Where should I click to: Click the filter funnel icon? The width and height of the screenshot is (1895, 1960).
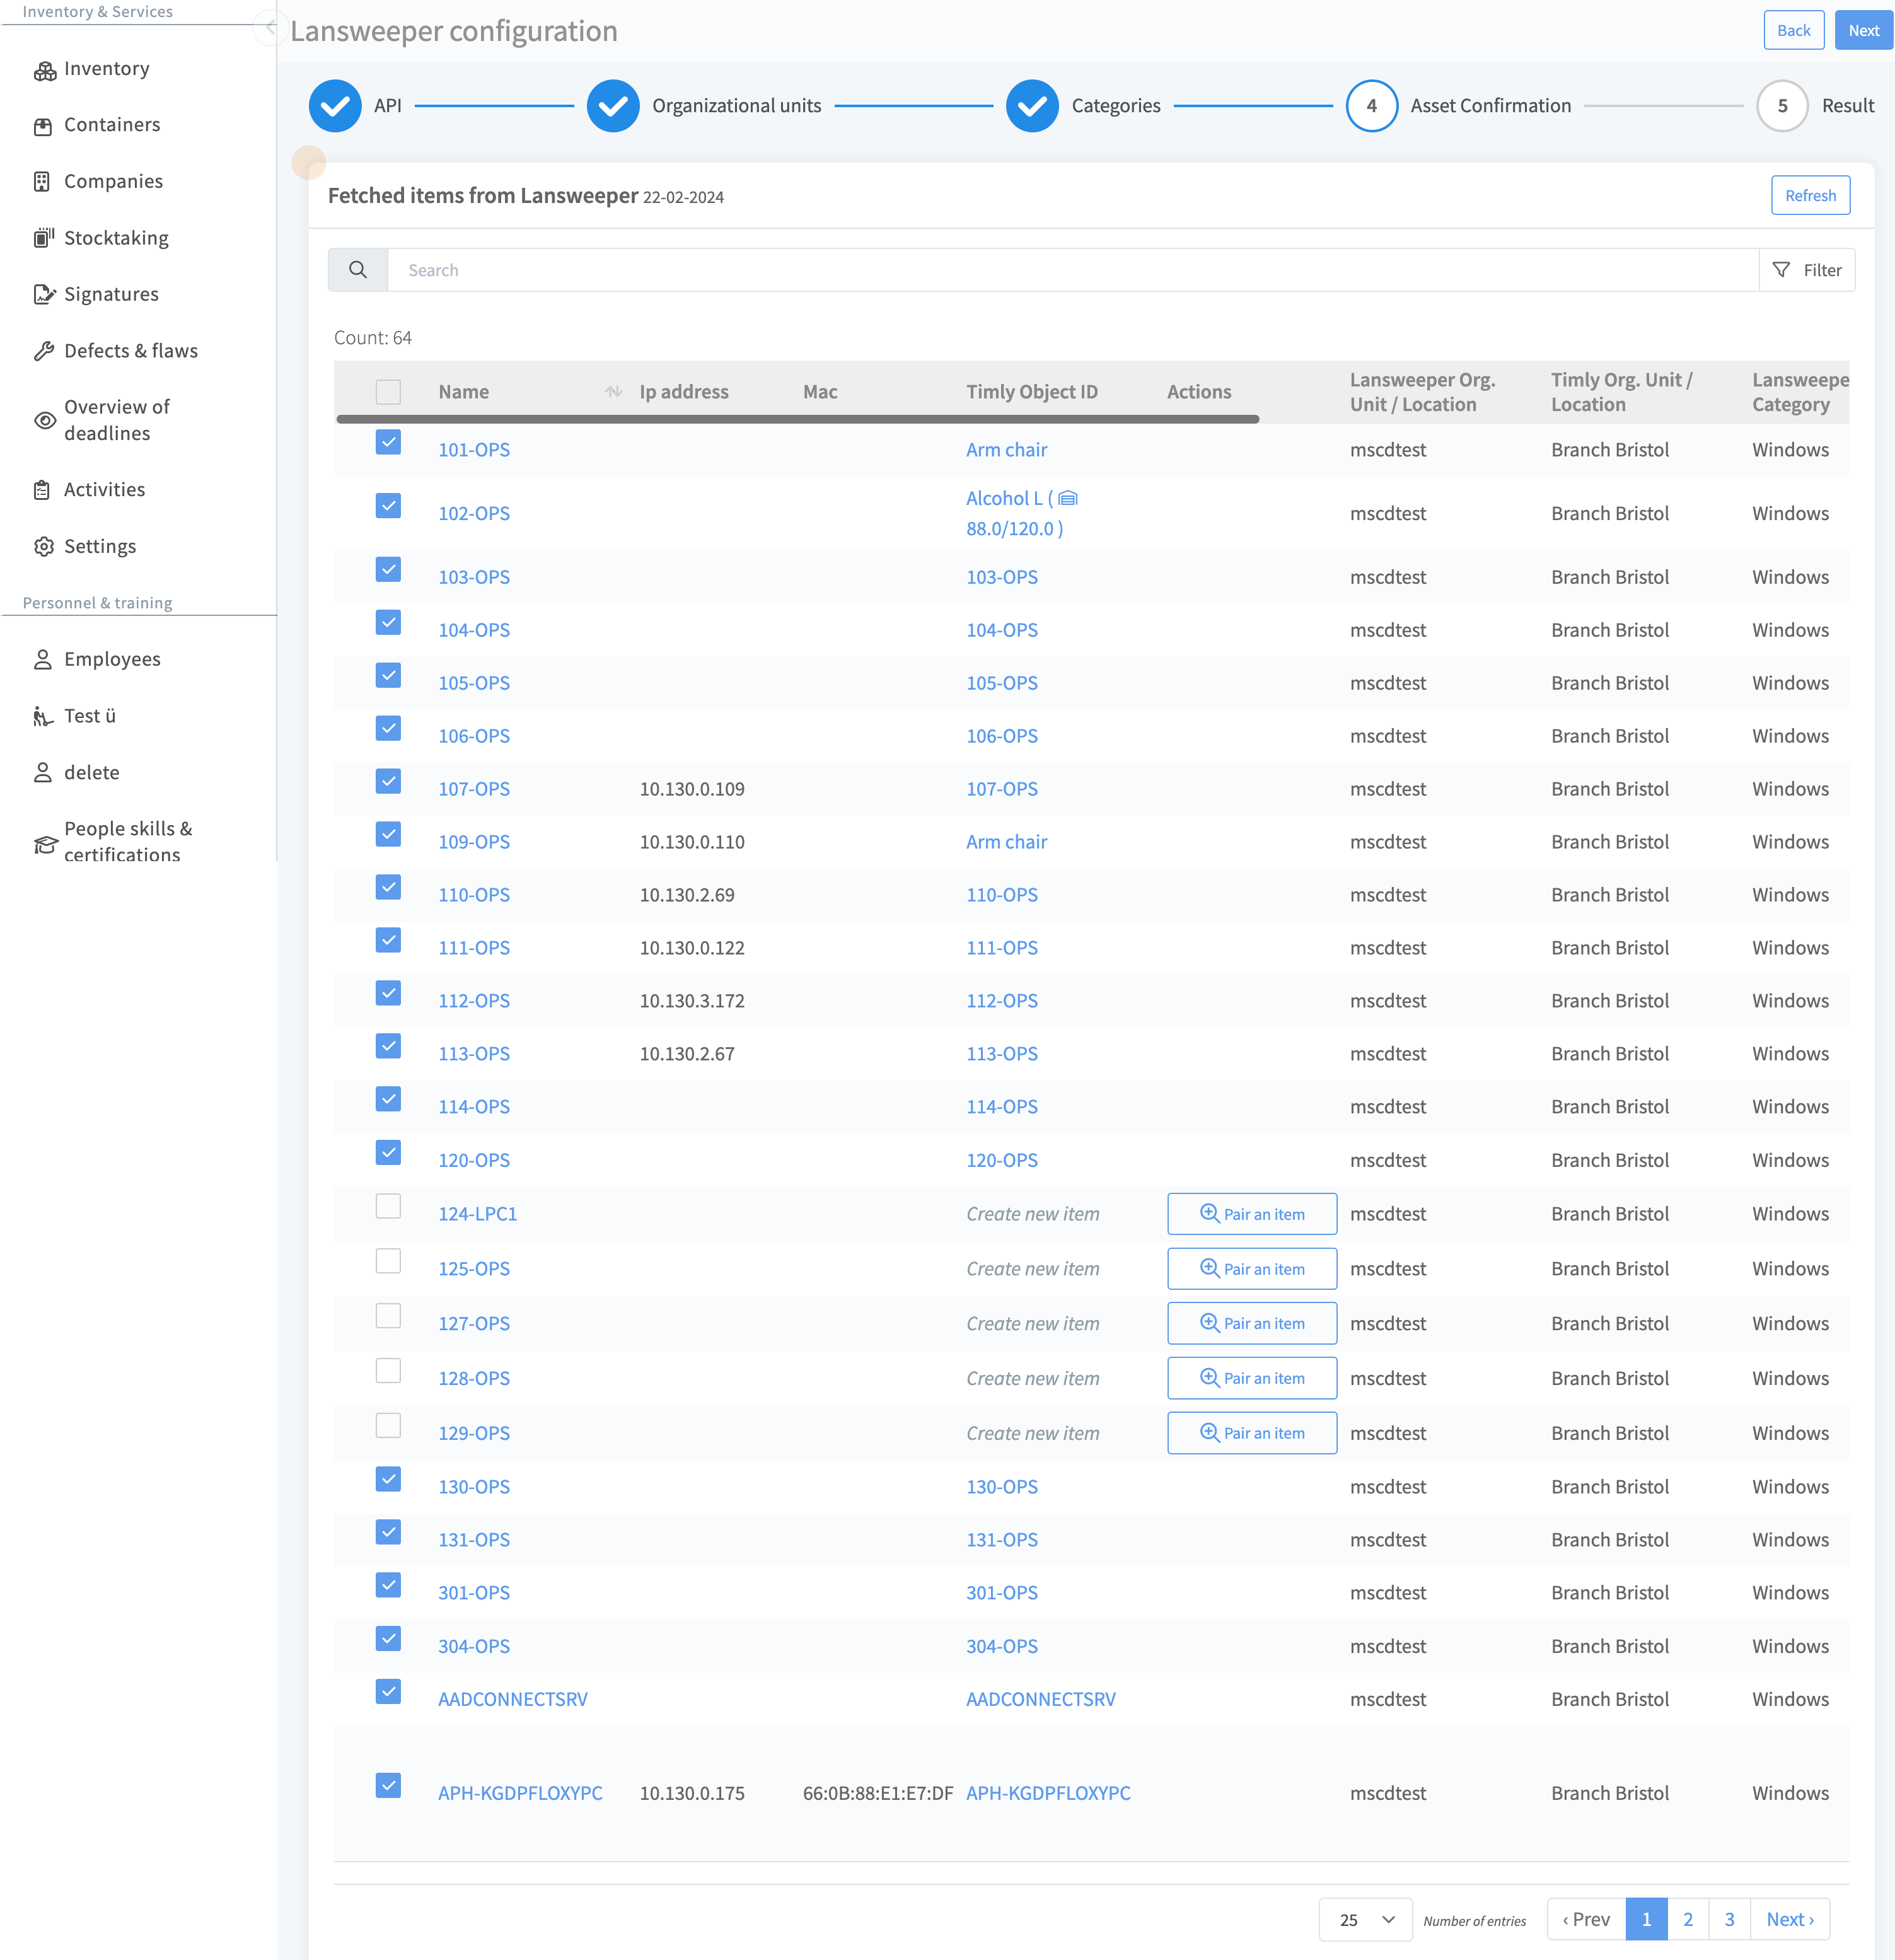1781,270
